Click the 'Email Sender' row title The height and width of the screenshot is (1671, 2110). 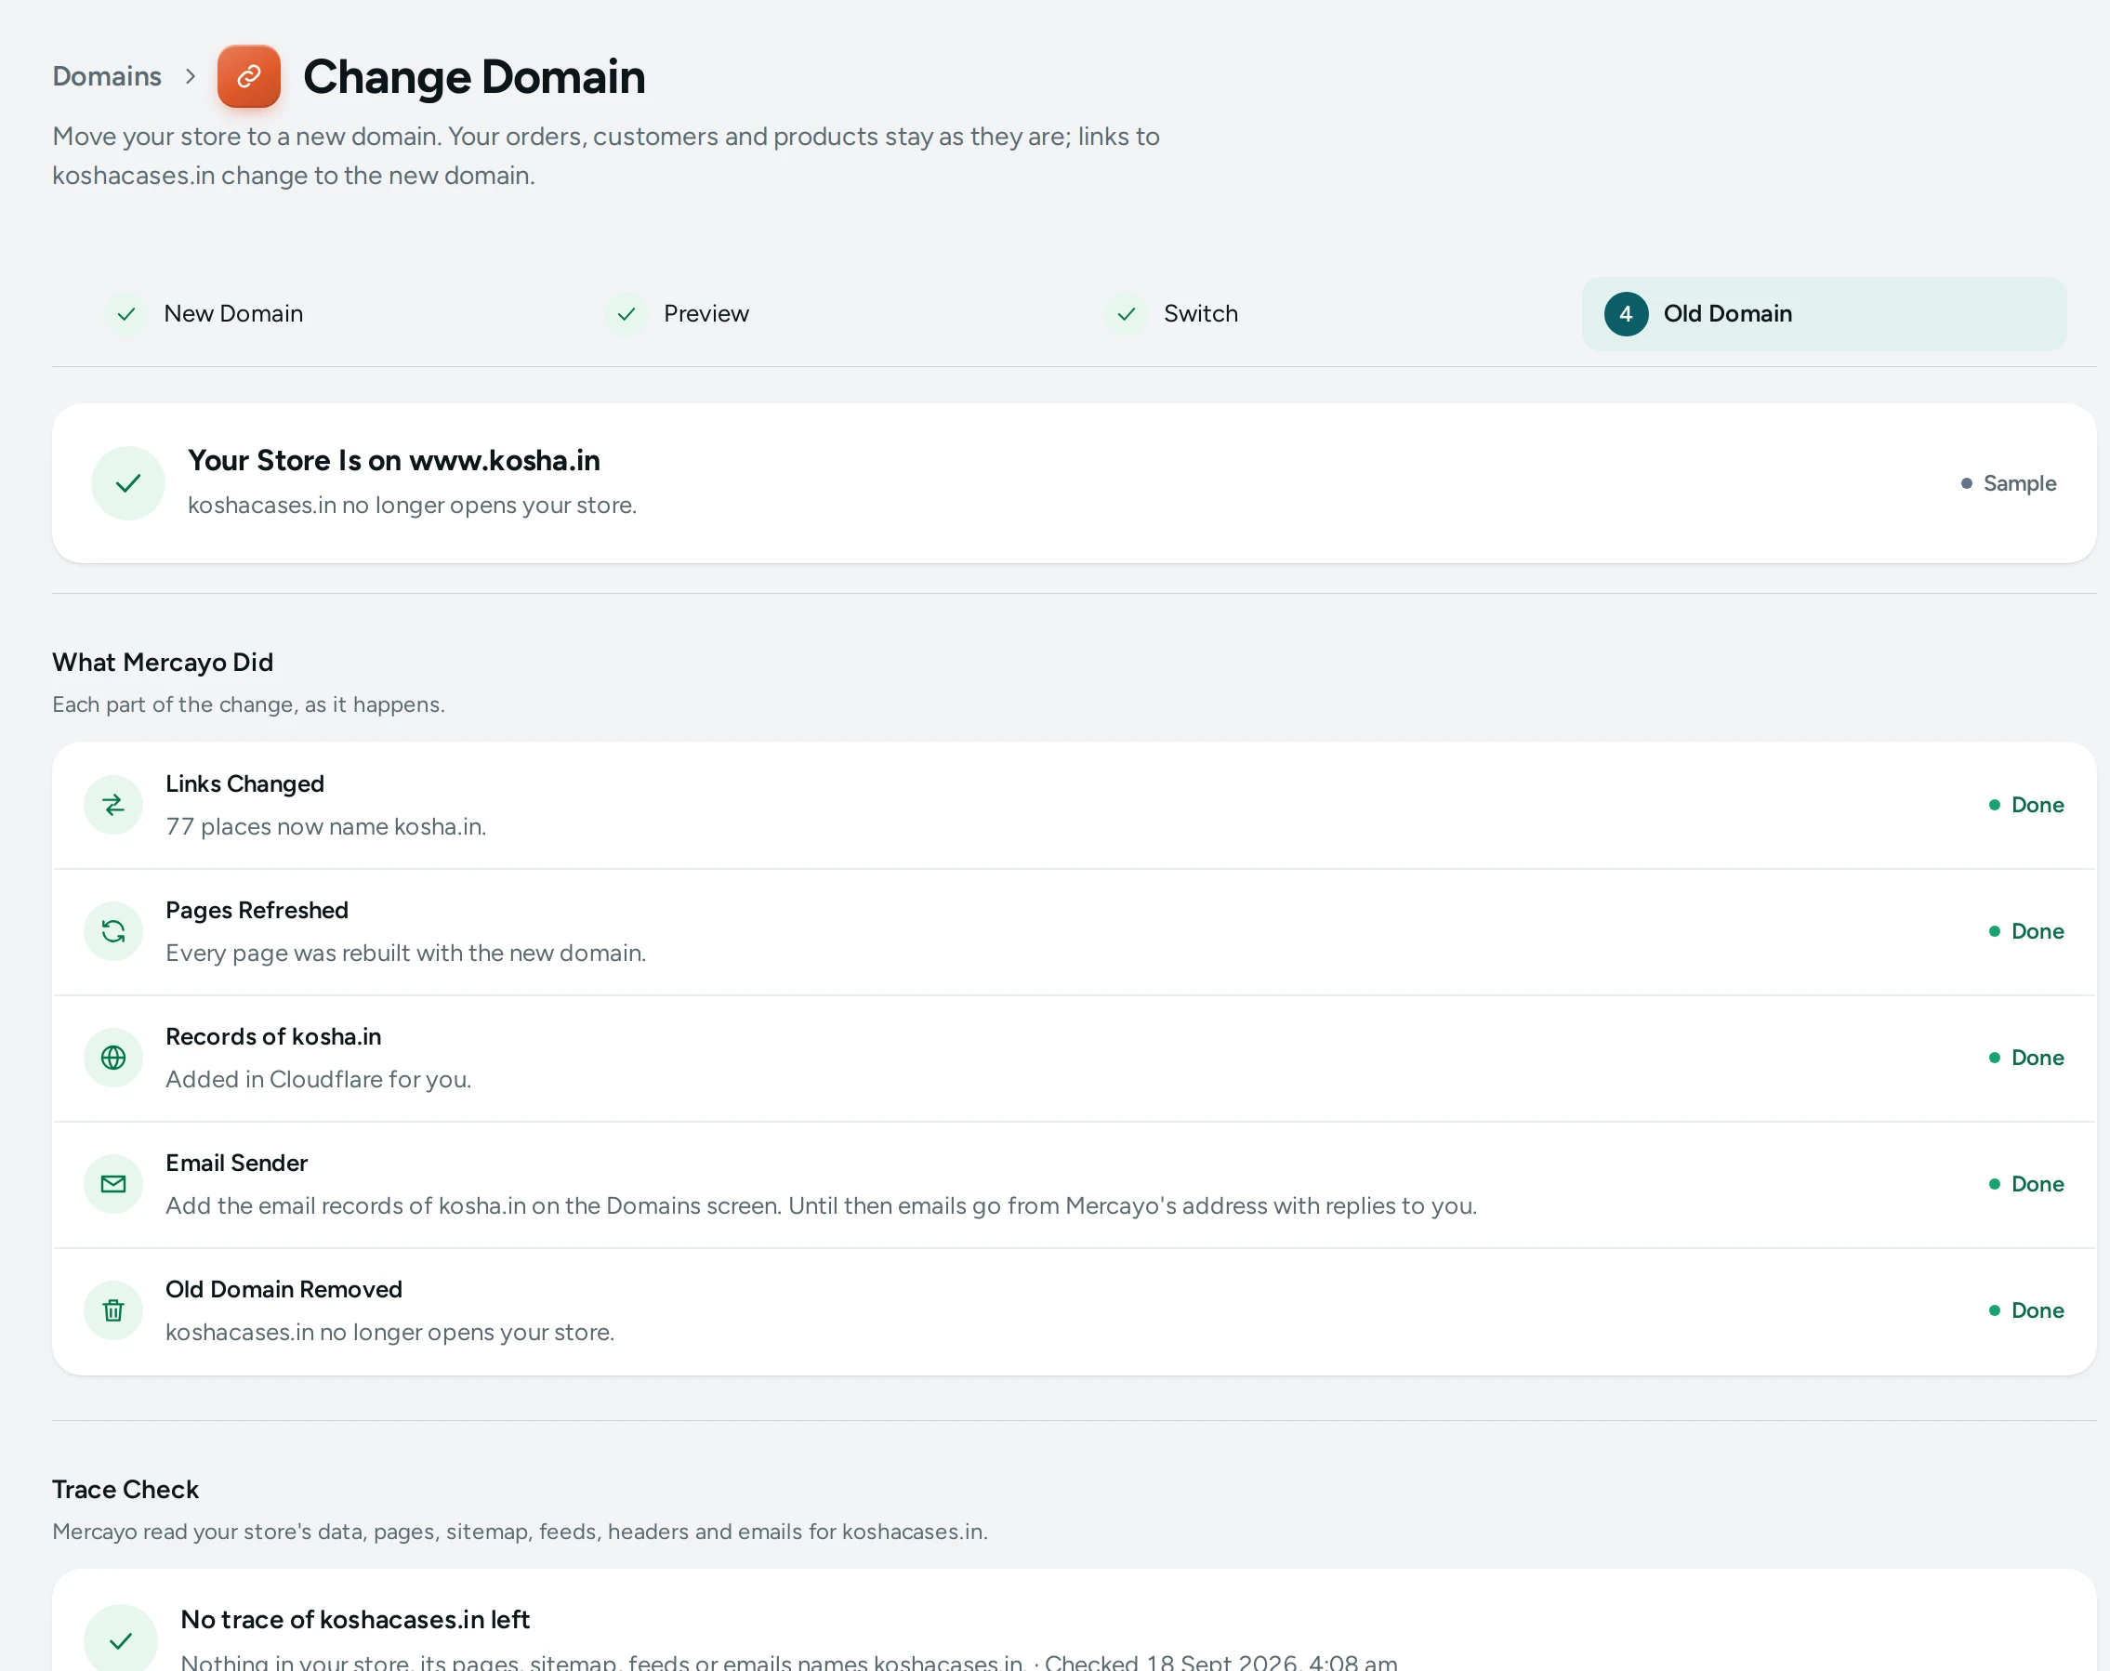[x=237, y=1163]
